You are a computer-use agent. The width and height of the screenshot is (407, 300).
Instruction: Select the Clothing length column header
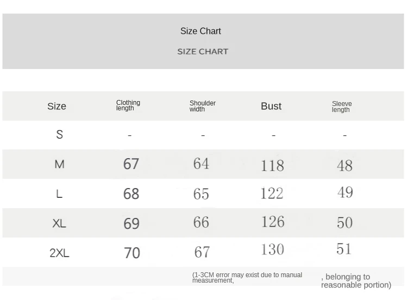coord(128,105)
